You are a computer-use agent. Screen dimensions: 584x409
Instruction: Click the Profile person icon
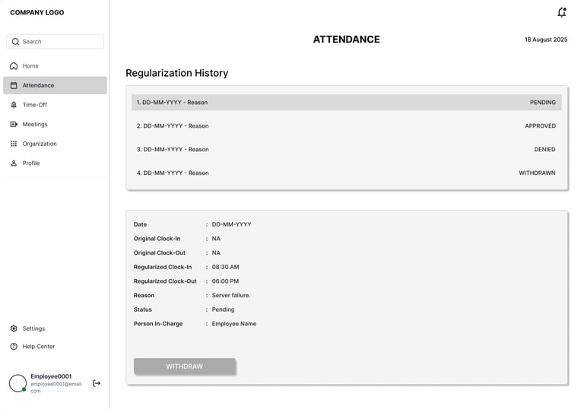point(14,163)
